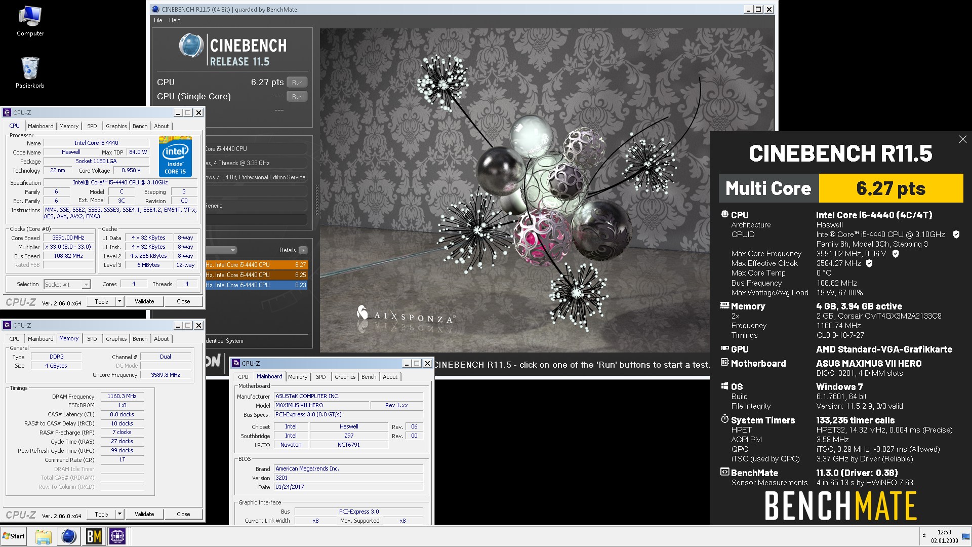Click the GPU icon in BenchMate panel

725,348
